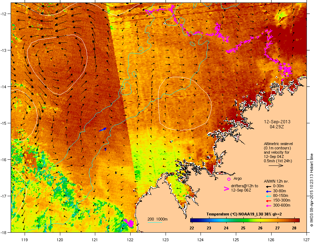Click the green 25°C section of colorbar
The height and width of the screenshot is (243, 314).
point(243,220)
